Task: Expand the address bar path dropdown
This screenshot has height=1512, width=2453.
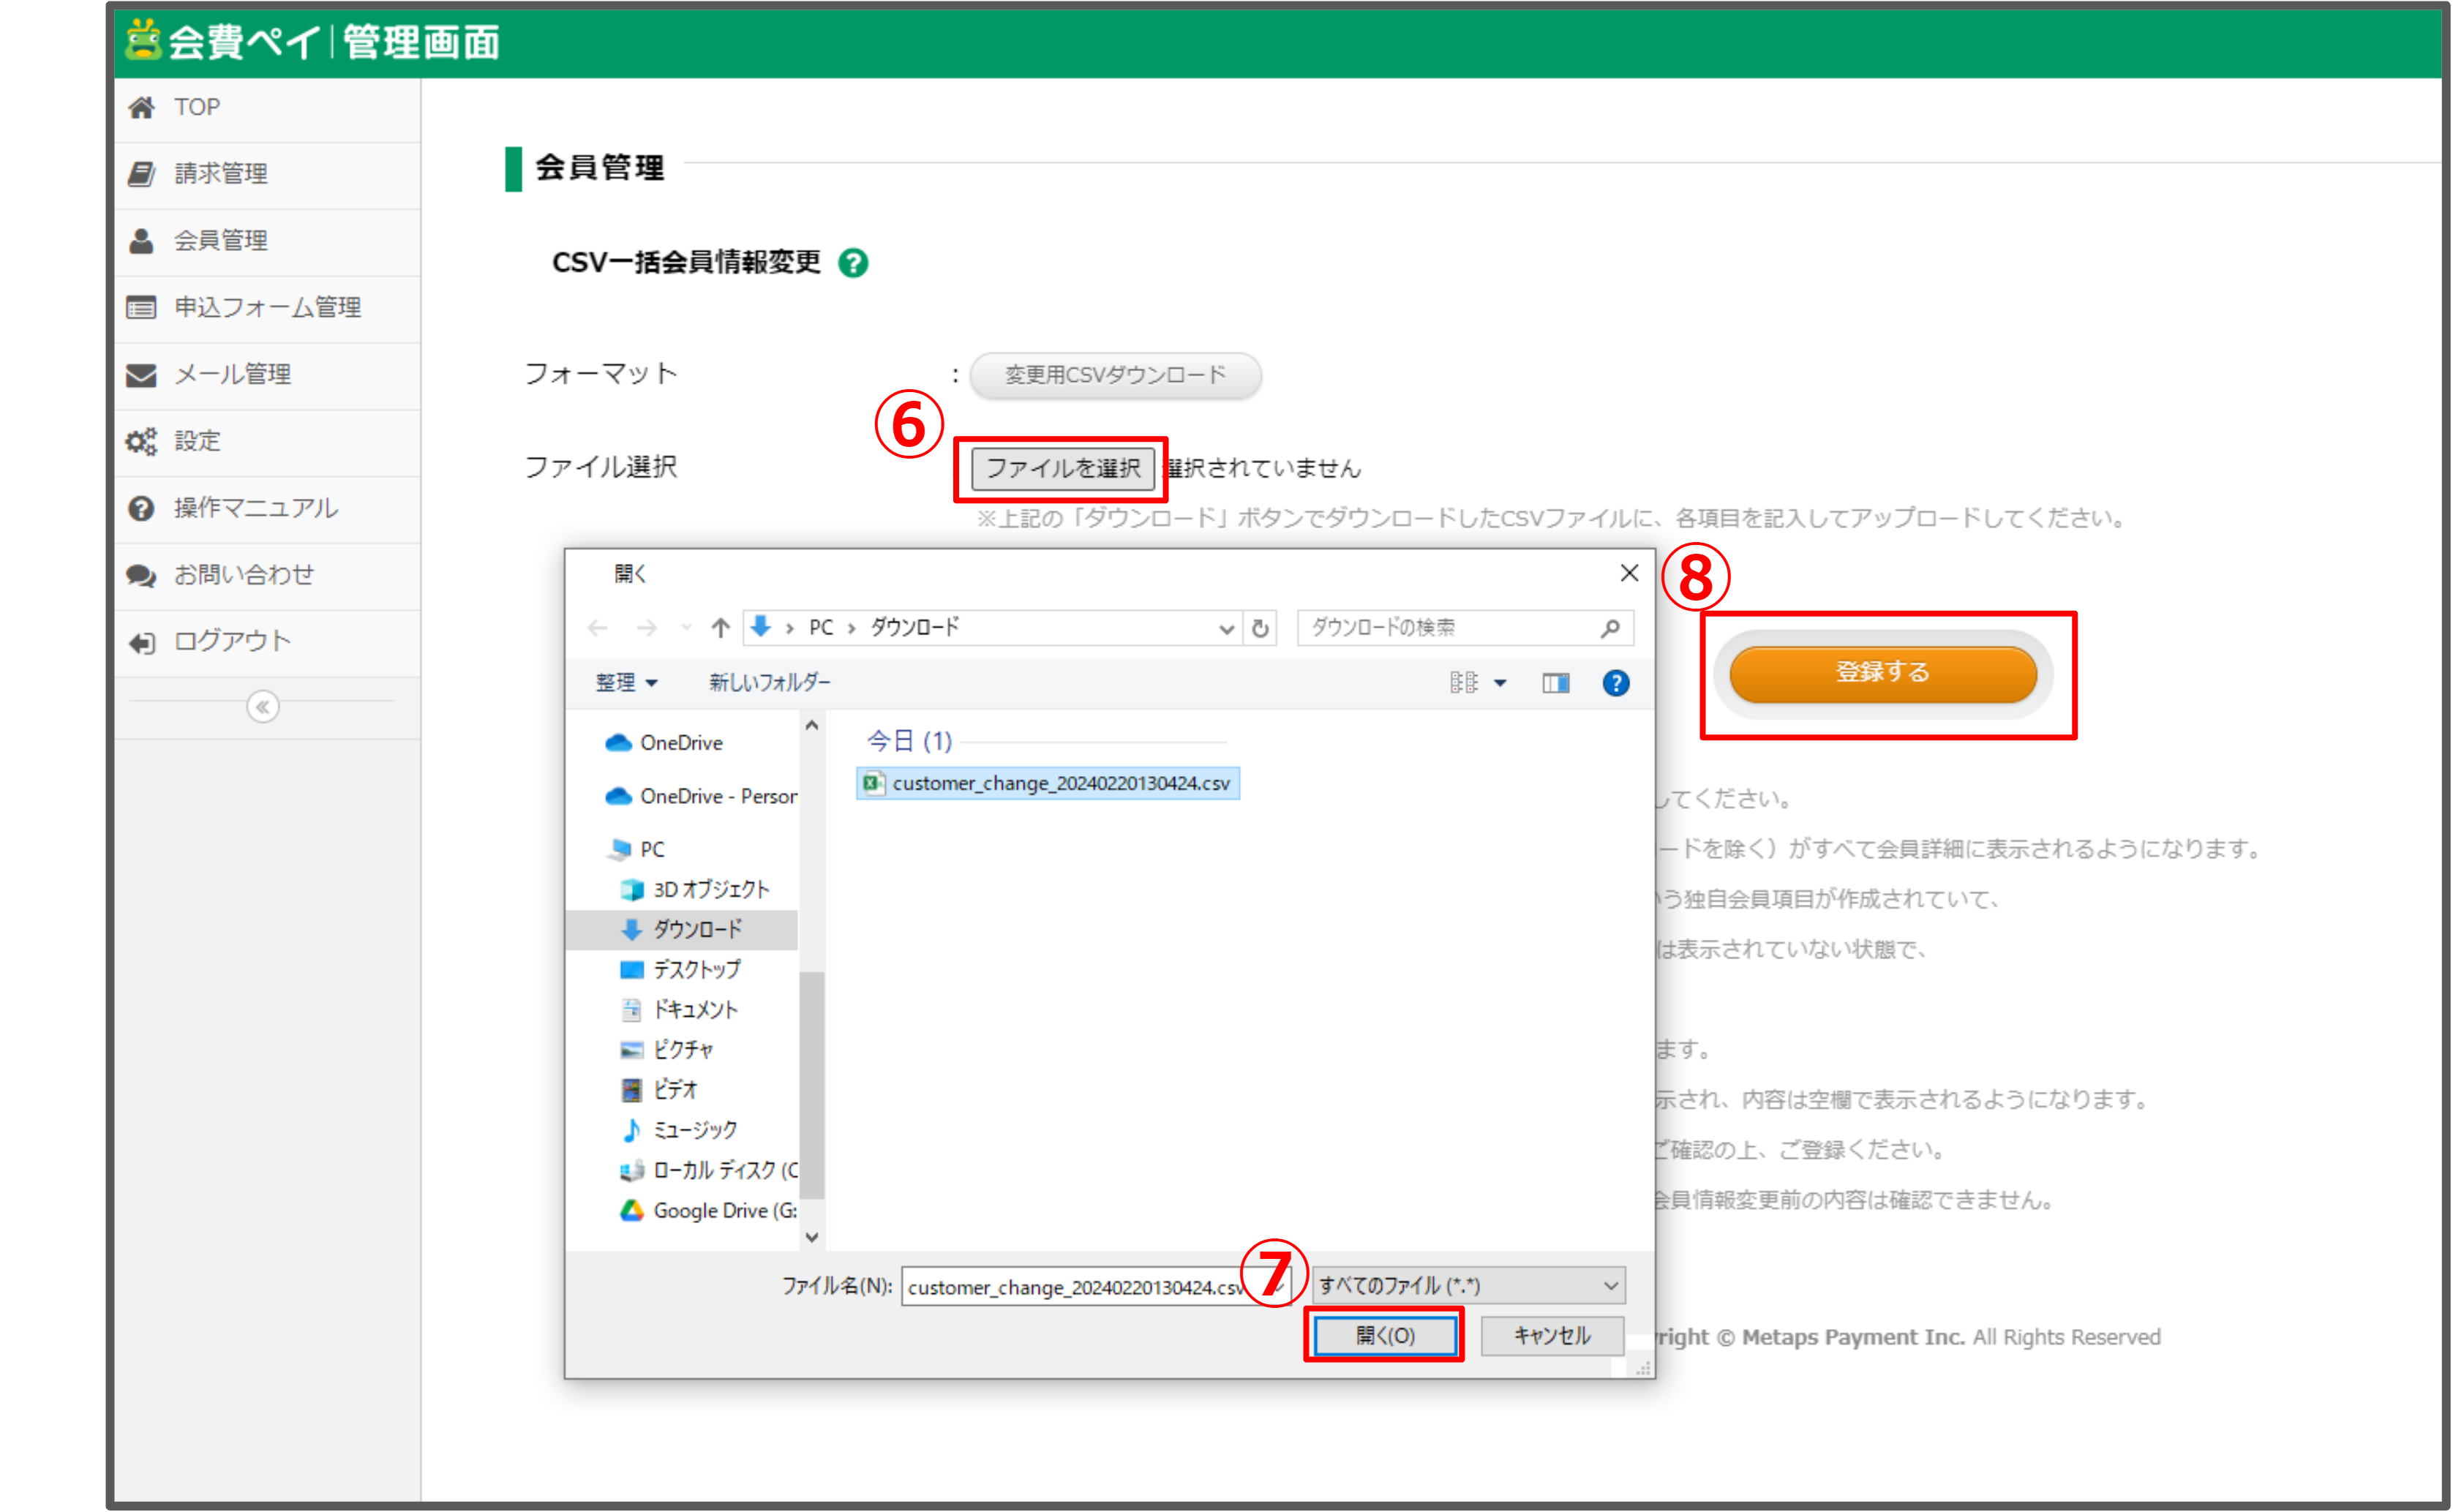Action: tap(1226, 628)
